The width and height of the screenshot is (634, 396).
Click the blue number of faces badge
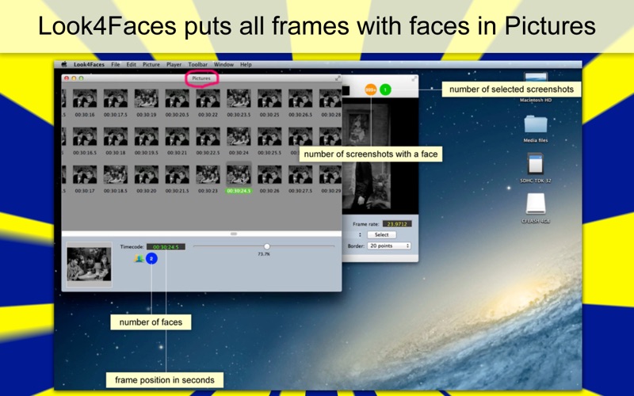(x=151, y=258)
